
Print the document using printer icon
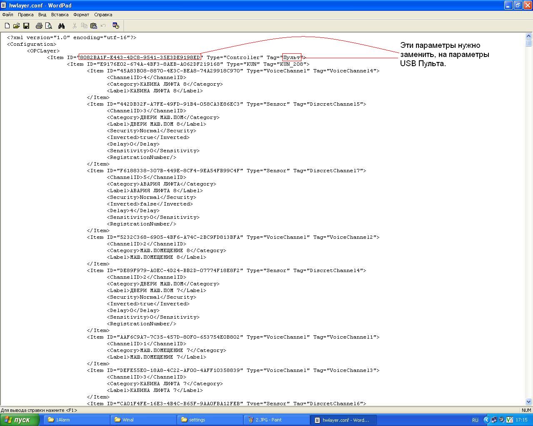39,26
